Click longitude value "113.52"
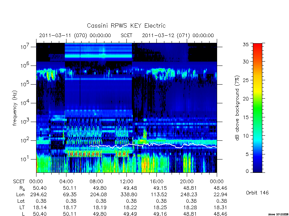Viewport: 289px width, 216px height. 159,194
